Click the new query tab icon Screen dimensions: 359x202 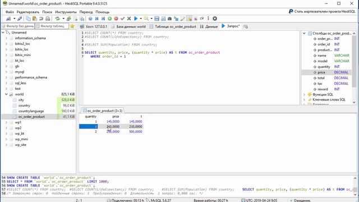[x=246, y=27]
